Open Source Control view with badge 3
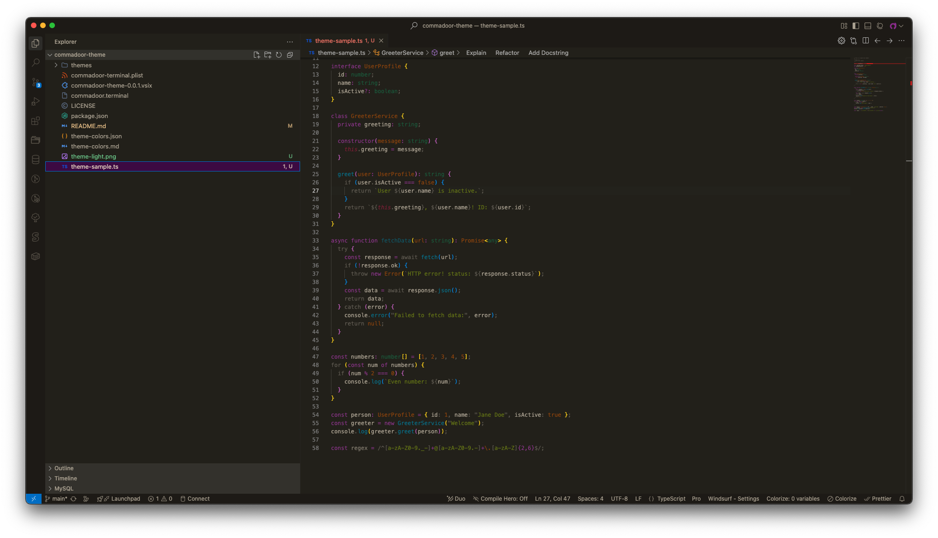The image size is (938, 538). [x=36, y=83]
